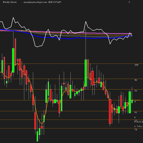
Task: Click the 91 price level label
Action: [x=136, y=91]
